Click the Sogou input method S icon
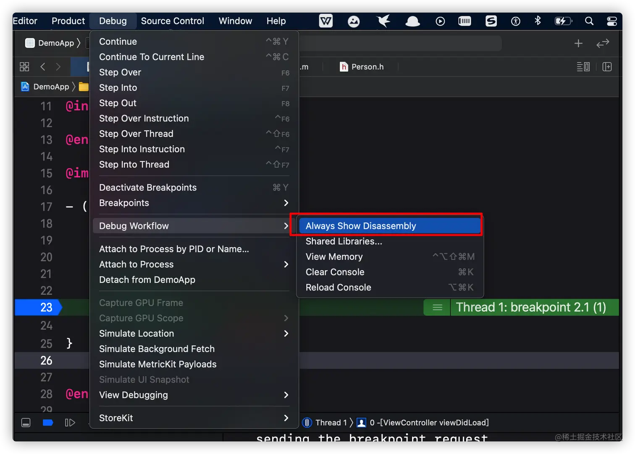This screenshot has height=454, width=635. coord(491,21)
